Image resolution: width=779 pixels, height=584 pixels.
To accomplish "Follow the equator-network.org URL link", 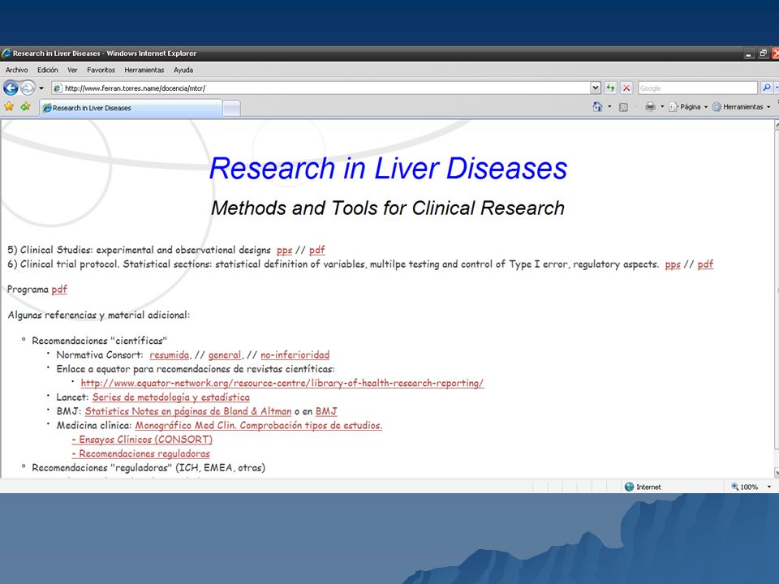I will pyautogui.click(x=282, y=384).
